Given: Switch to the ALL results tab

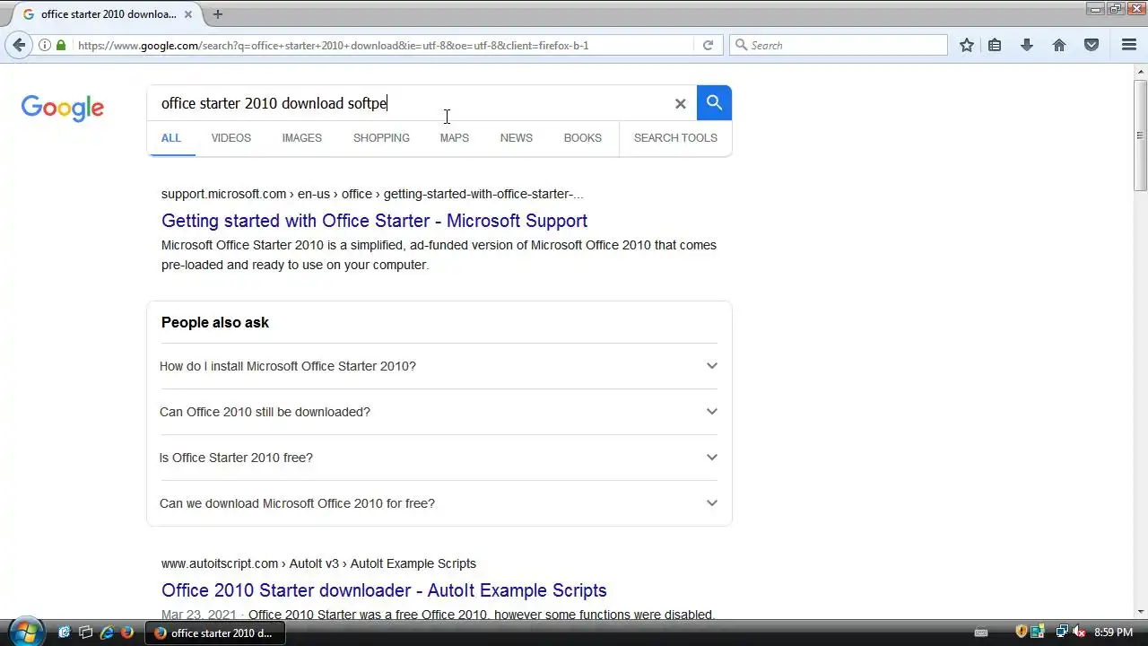Looking at the screenshot, I should click(171, 137).
